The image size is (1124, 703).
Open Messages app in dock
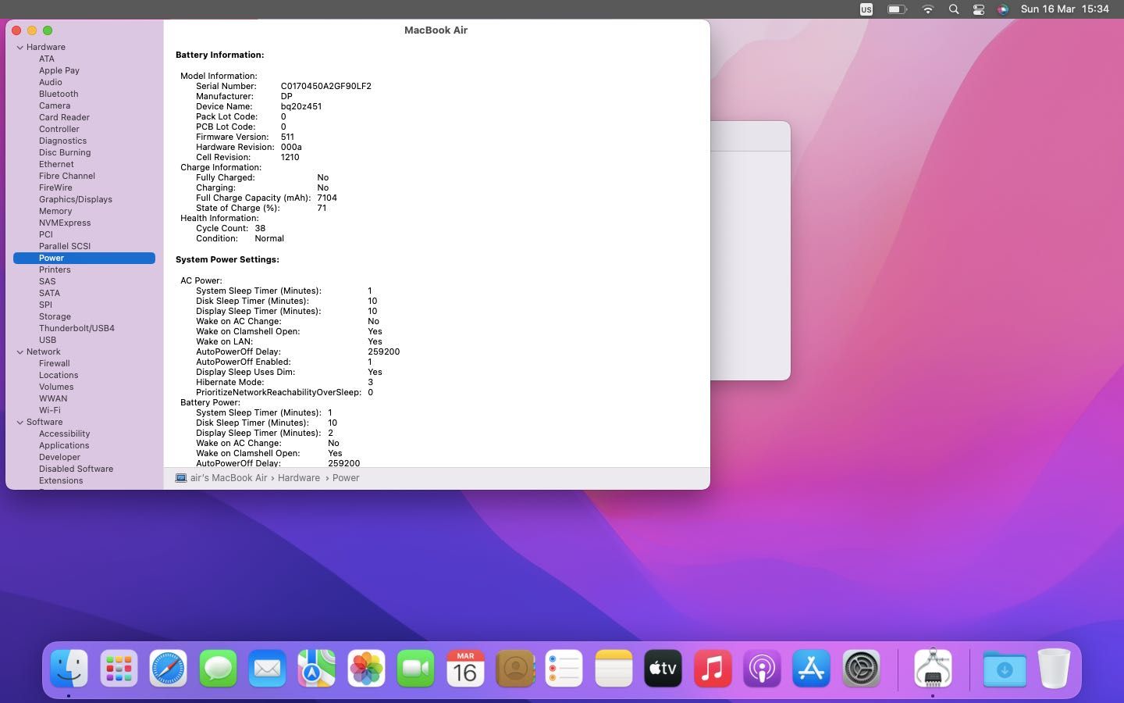(218, 669)
